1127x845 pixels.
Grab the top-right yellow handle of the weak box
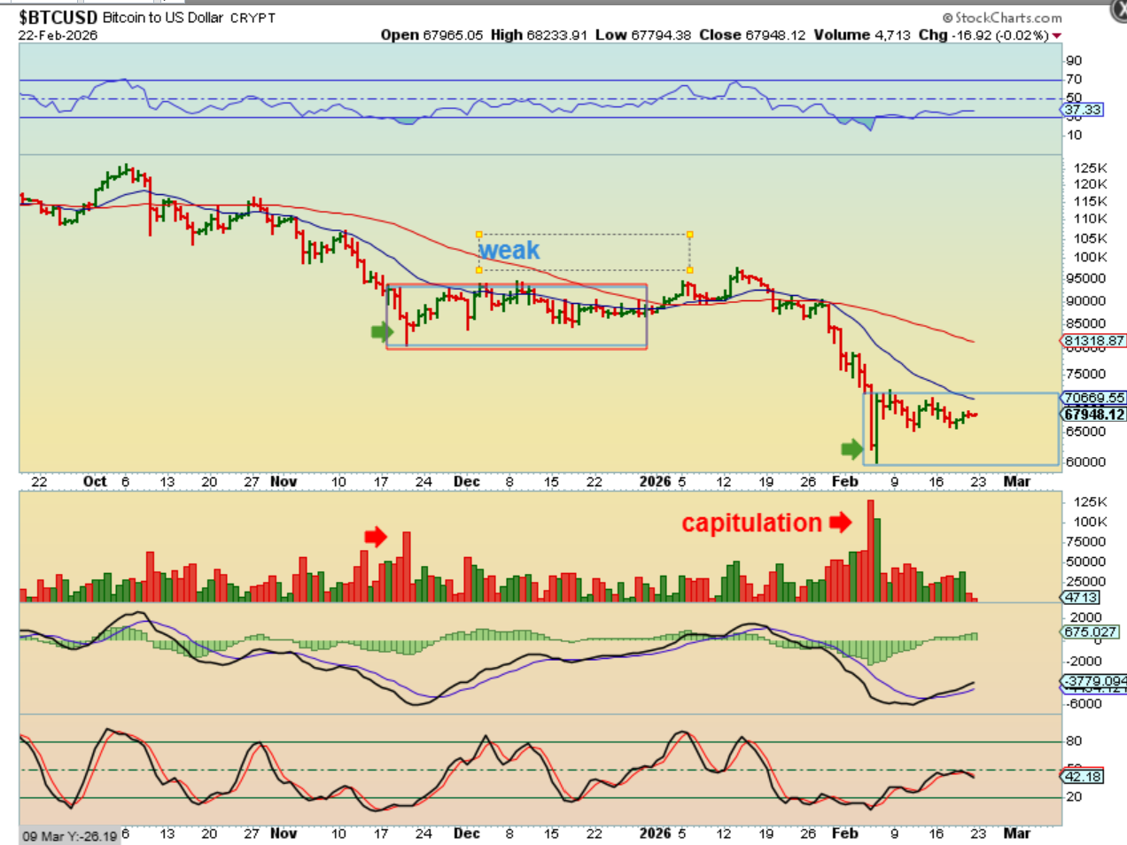[689, 235]
